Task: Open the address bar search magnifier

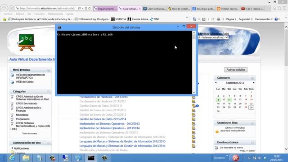Action: click(x=79, y=8)
